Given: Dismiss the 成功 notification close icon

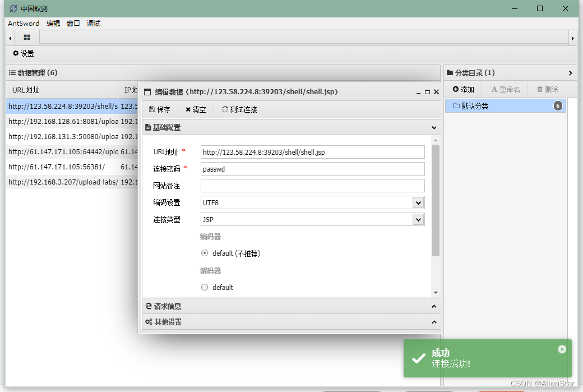Looking at the screenshot, I should 562,349.
